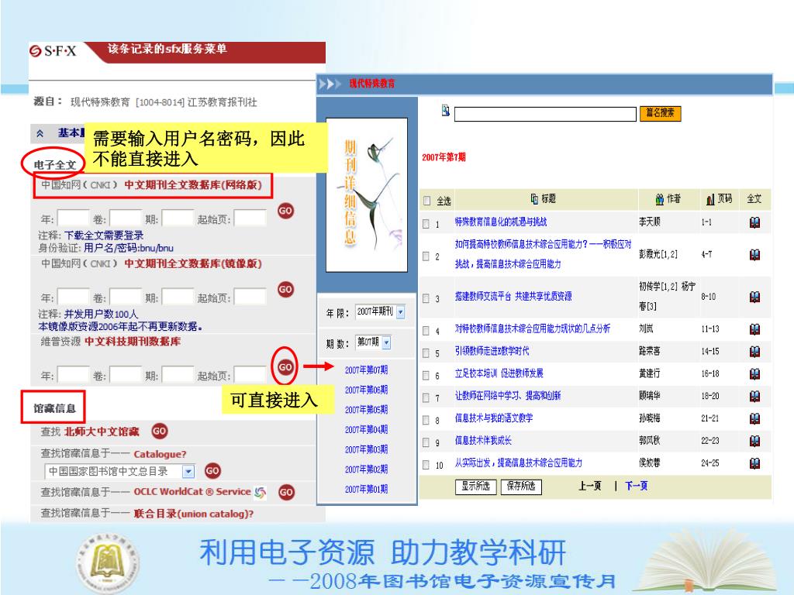
Task: Open 联合目录(union catalog) link
Action: point(193,514)
